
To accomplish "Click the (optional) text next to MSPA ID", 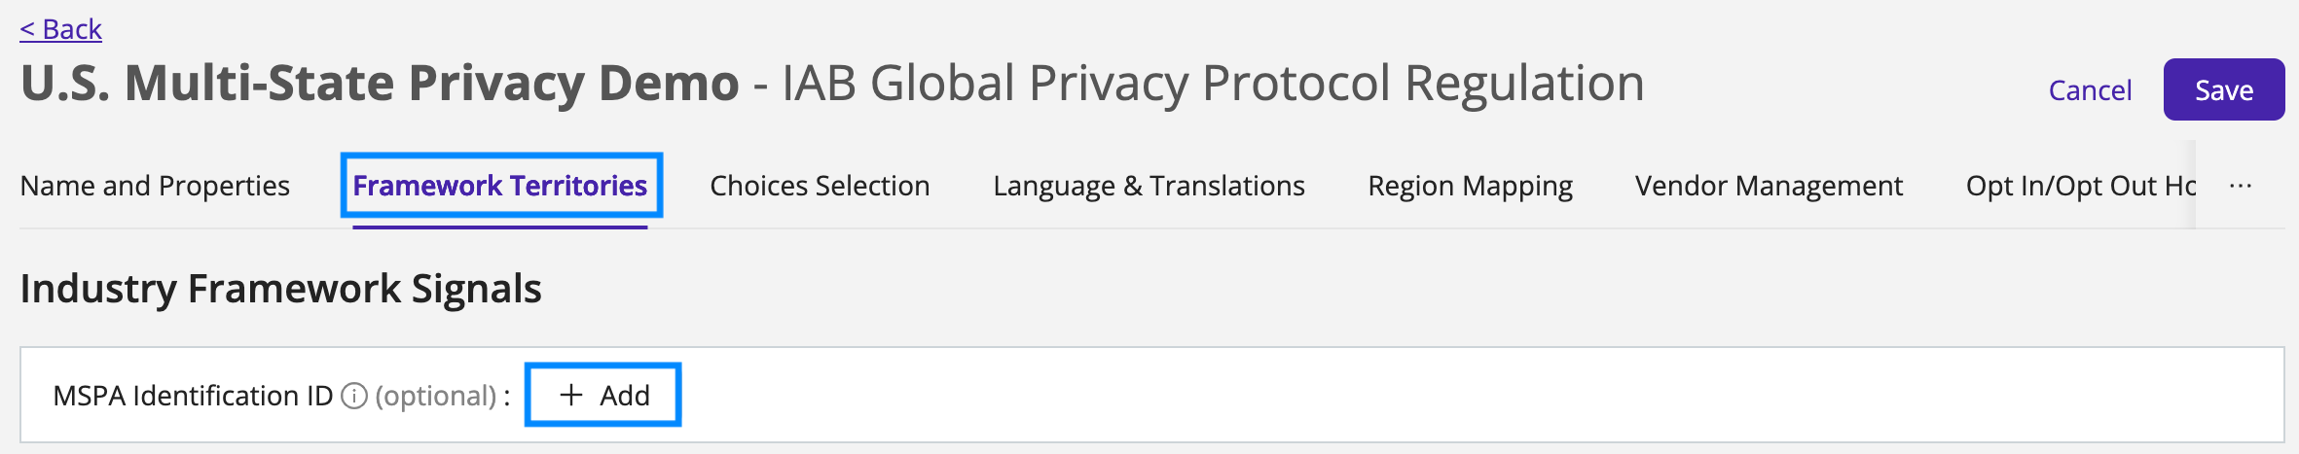I will 436,396.
